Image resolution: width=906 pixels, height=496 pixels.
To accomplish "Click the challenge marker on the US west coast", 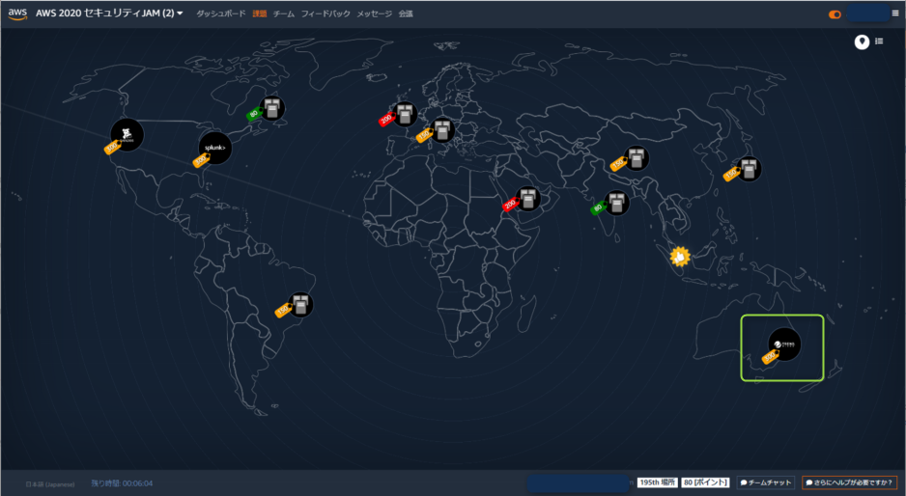I will pyautogui.click(x=127, y=134).
